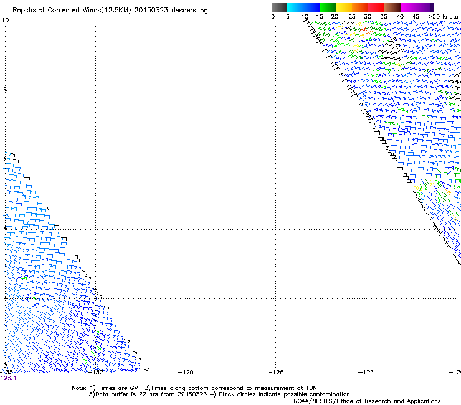Click the latitude label '4' on left axis
The image size is (461, 405).
coord(5,228)
